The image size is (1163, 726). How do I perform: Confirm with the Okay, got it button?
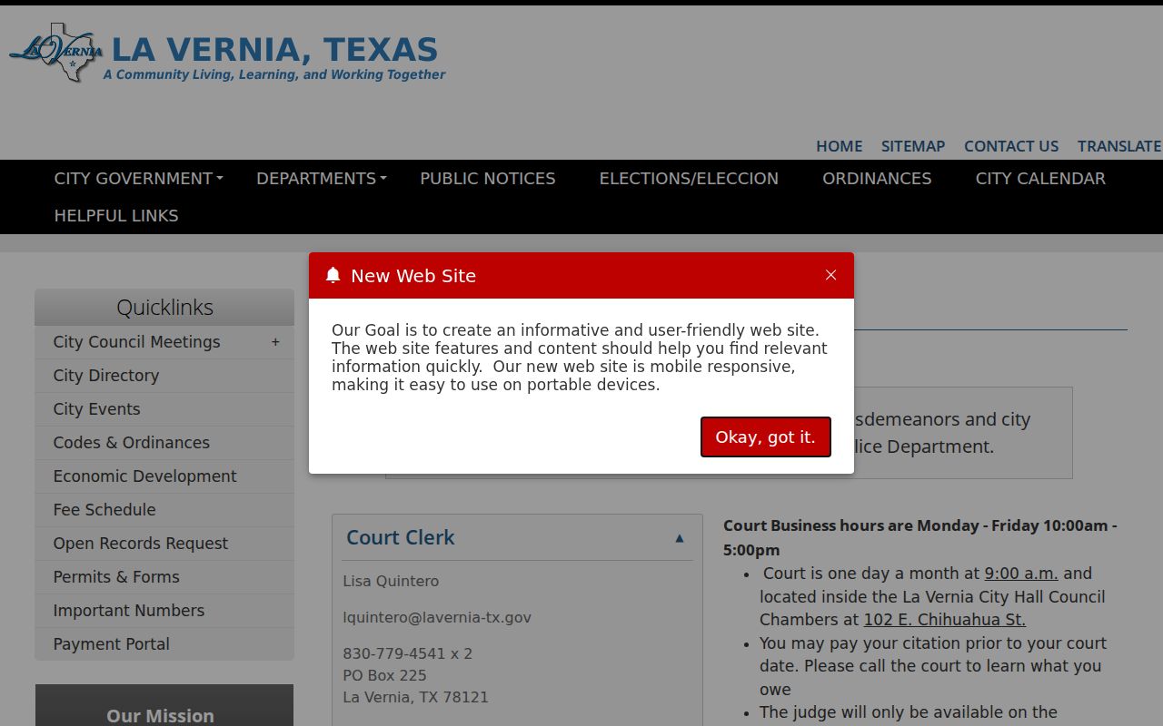coord(766,437)
